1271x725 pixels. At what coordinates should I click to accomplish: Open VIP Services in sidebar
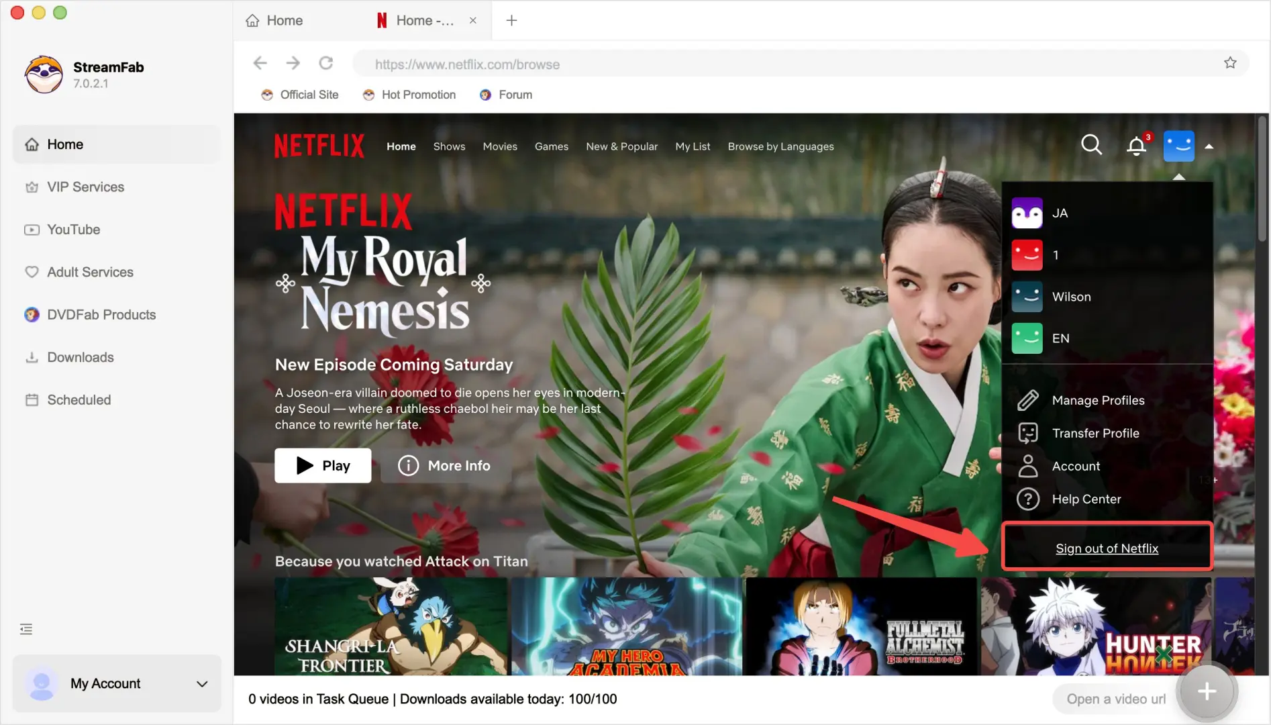pyautogui.click(x=117, y=187)
